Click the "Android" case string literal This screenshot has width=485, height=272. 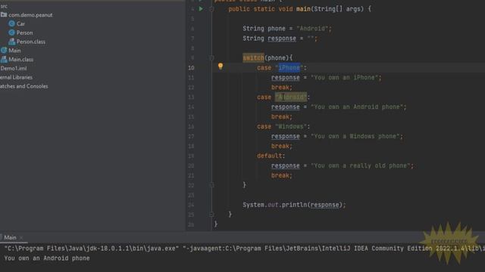click(291, 97)
